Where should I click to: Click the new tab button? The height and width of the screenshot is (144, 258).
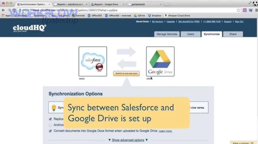167,4
